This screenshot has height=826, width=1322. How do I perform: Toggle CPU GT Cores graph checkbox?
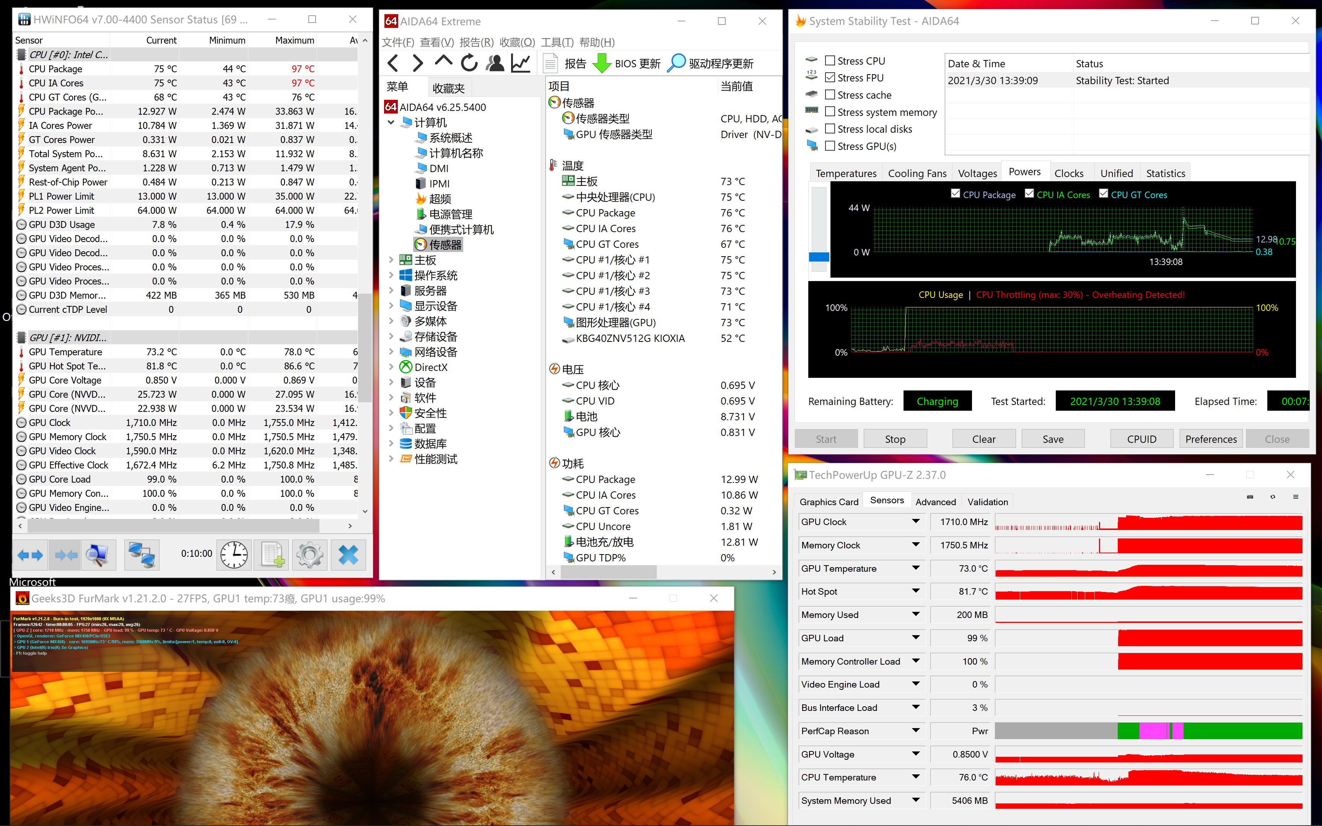point(1103,194)
